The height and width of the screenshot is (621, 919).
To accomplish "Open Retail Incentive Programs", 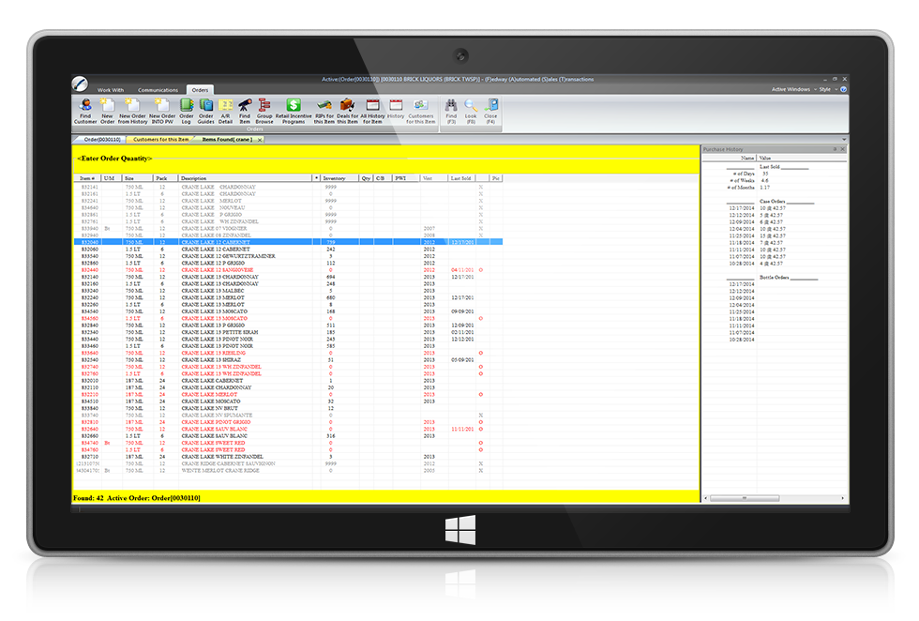I will pyautogui.click(x=294, y=111).
